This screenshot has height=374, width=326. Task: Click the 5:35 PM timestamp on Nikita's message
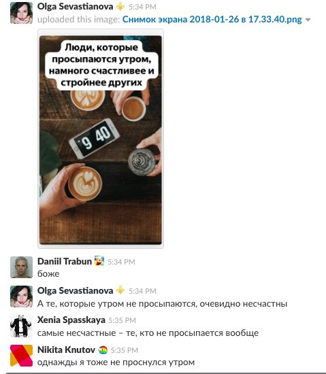pyautogui.click(x=125, y=350)
